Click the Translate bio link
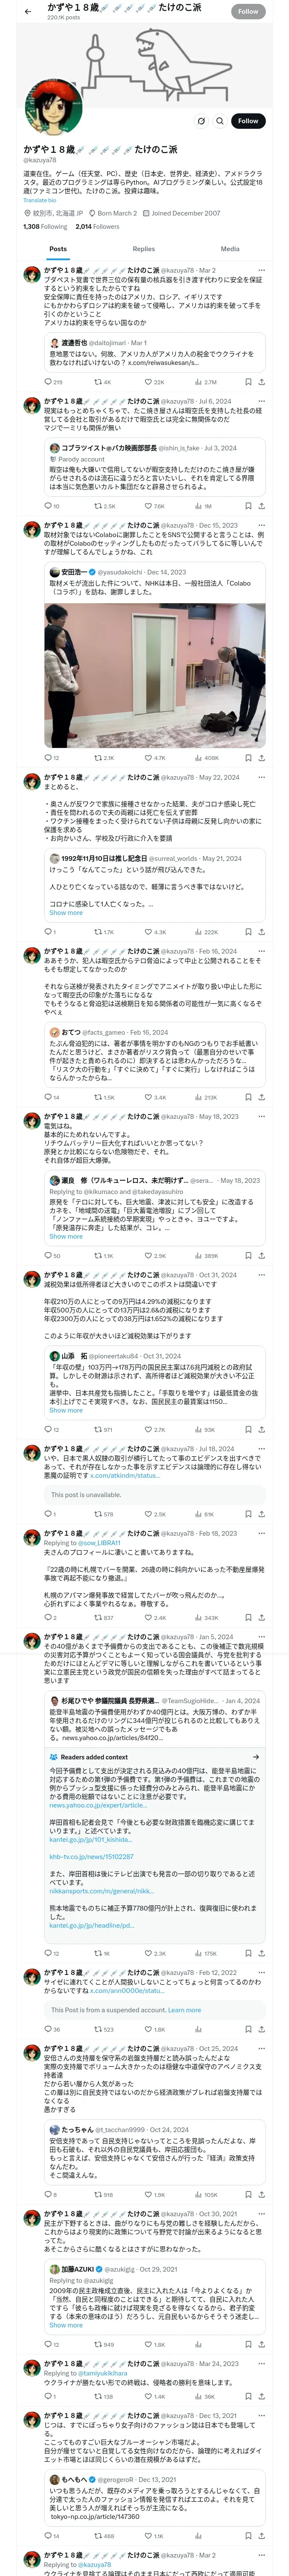The height and width of the screenshot is (2576, 289). 40,200
